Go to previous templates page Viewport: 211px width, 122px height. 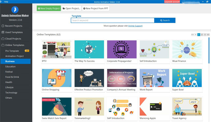(196, 35)
